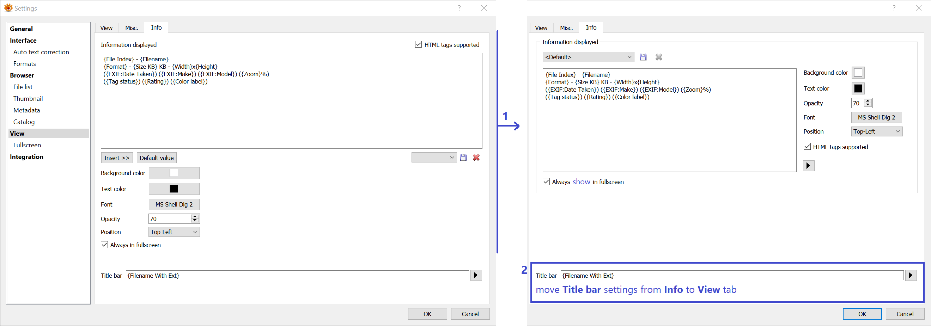Click the help question mark near Settings title
Image resolution: width=931 pixels, height=326 pixels.
click(x=459, y=8)
